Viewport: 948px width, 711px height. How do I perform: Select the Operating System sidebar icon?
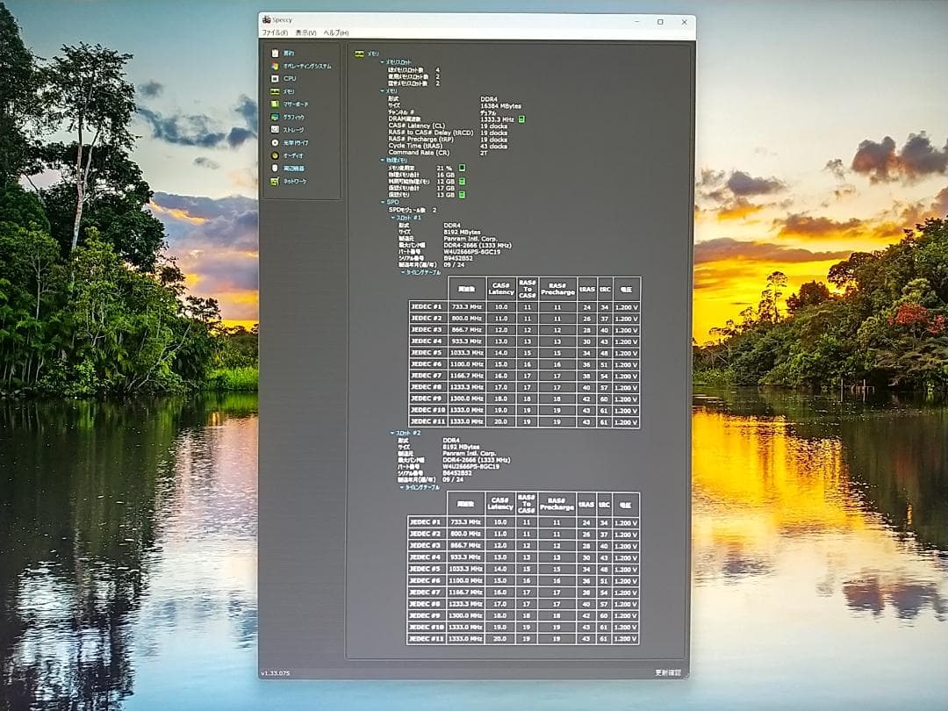coord(276,66)
